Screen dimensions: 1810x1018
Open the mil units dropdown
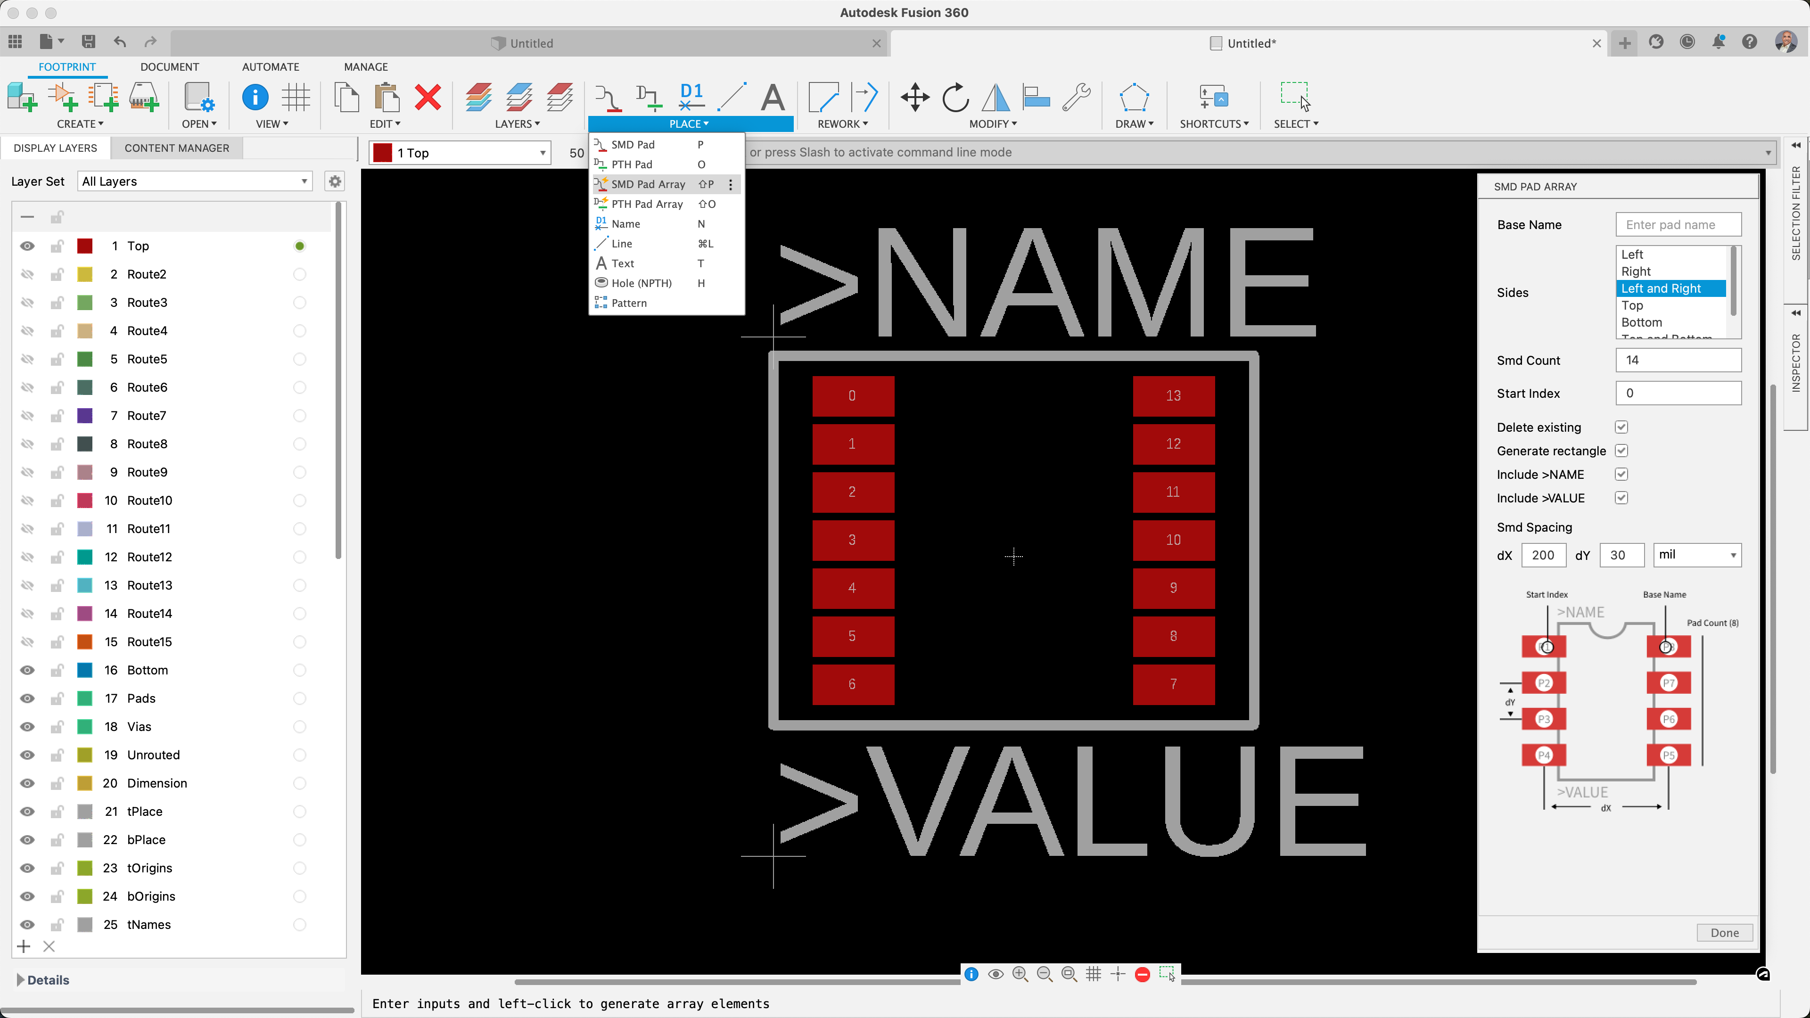click(1697, 554)
